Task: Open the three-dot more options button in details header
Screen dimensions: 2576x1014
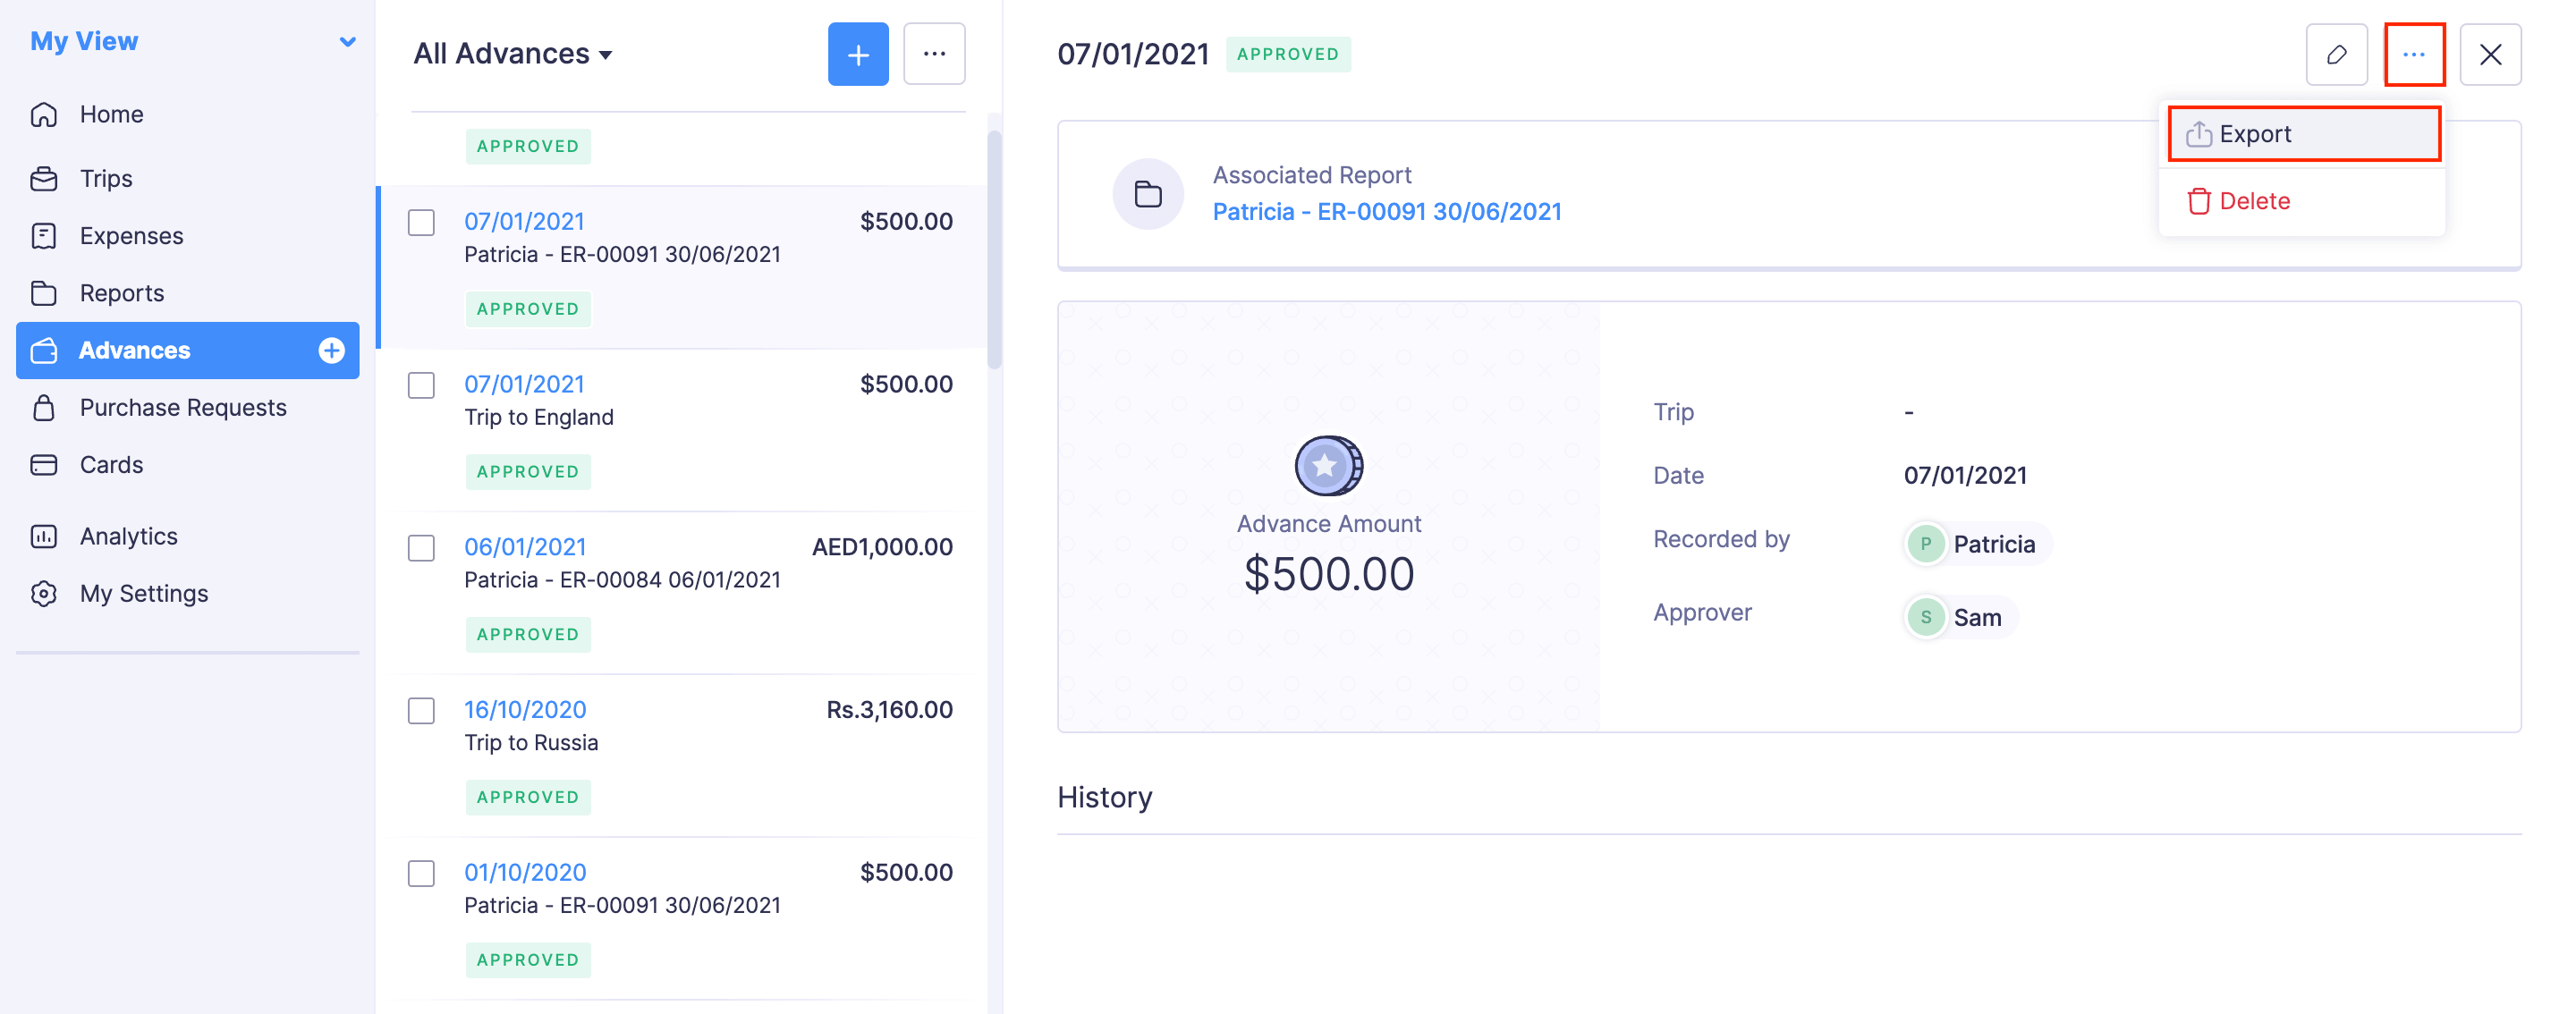Action: [x=2413, y=54]
